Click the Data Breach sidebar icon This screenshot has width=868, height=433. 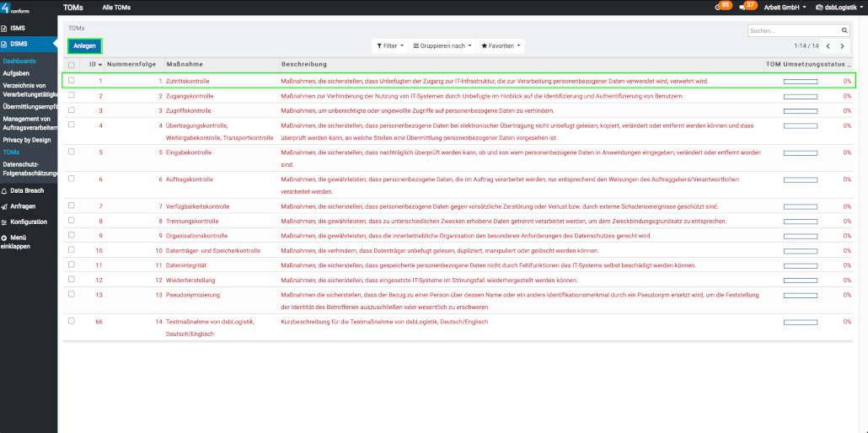[x=4, y=191]
